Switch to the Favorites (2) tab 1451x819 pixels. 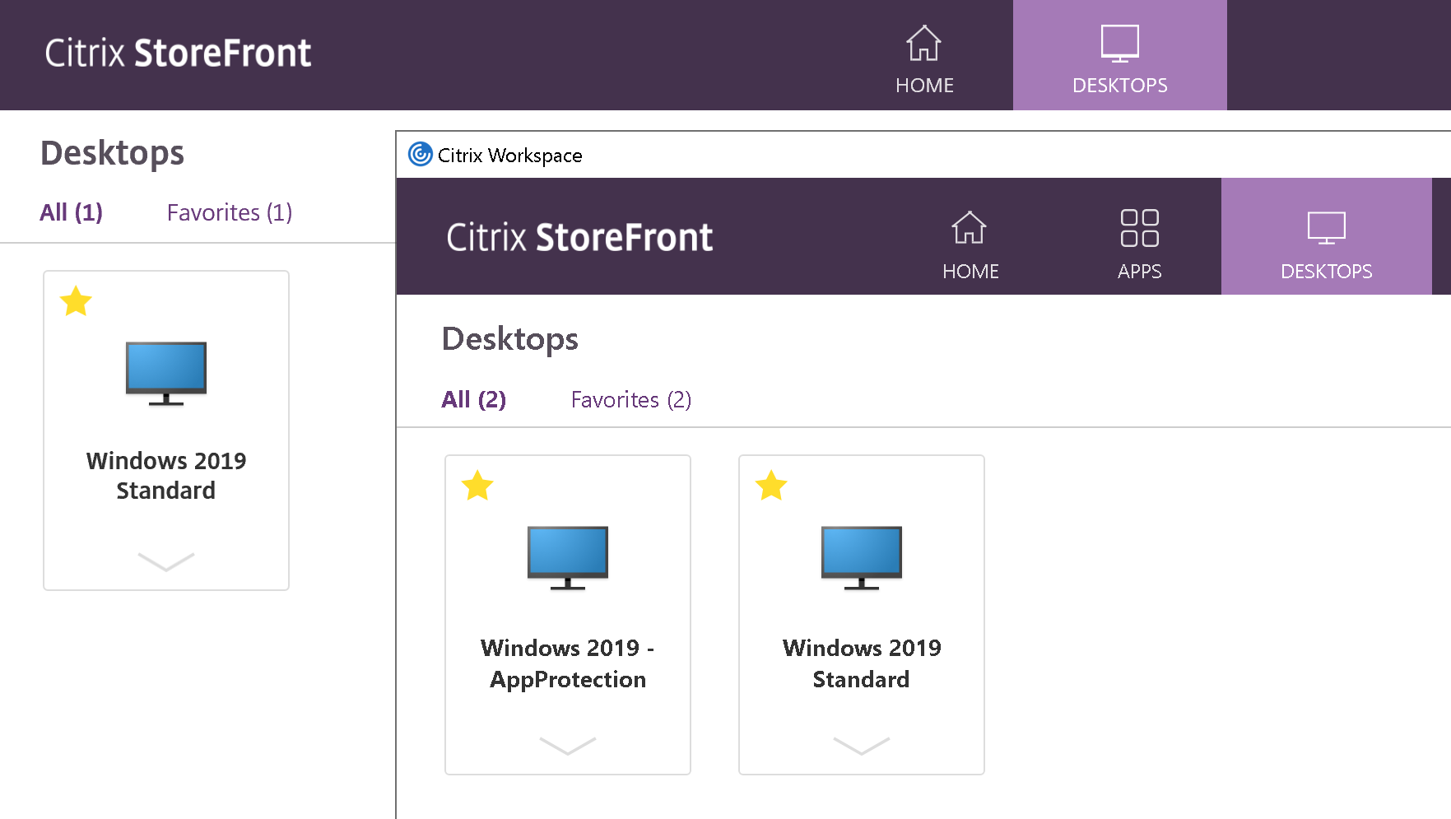[x=630, y=399]
